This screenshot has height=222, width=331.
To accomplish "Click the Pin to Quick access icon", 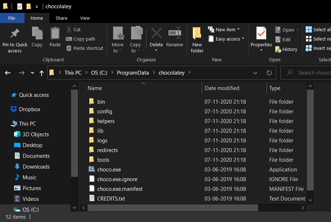I will (15, 34).
